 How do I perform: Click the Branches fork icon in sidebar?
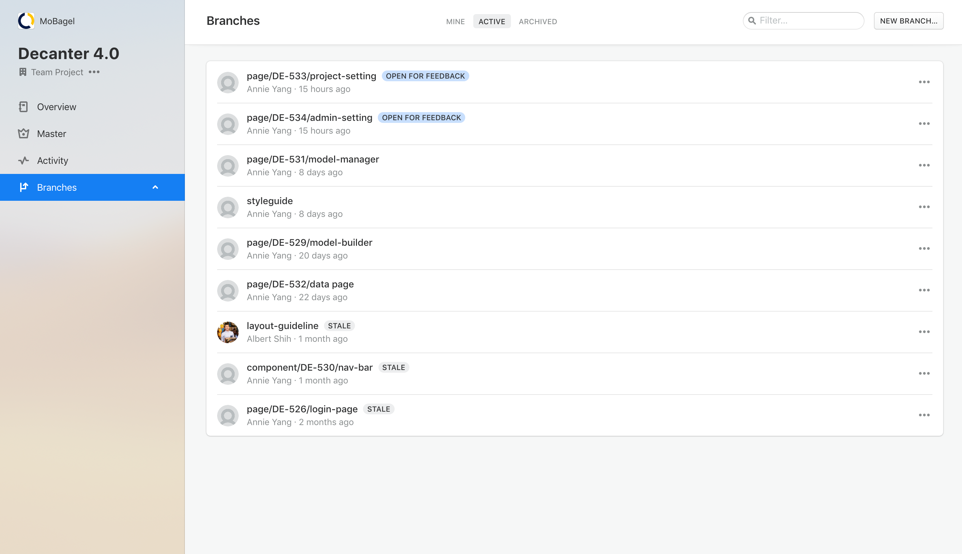click(24, 187)
